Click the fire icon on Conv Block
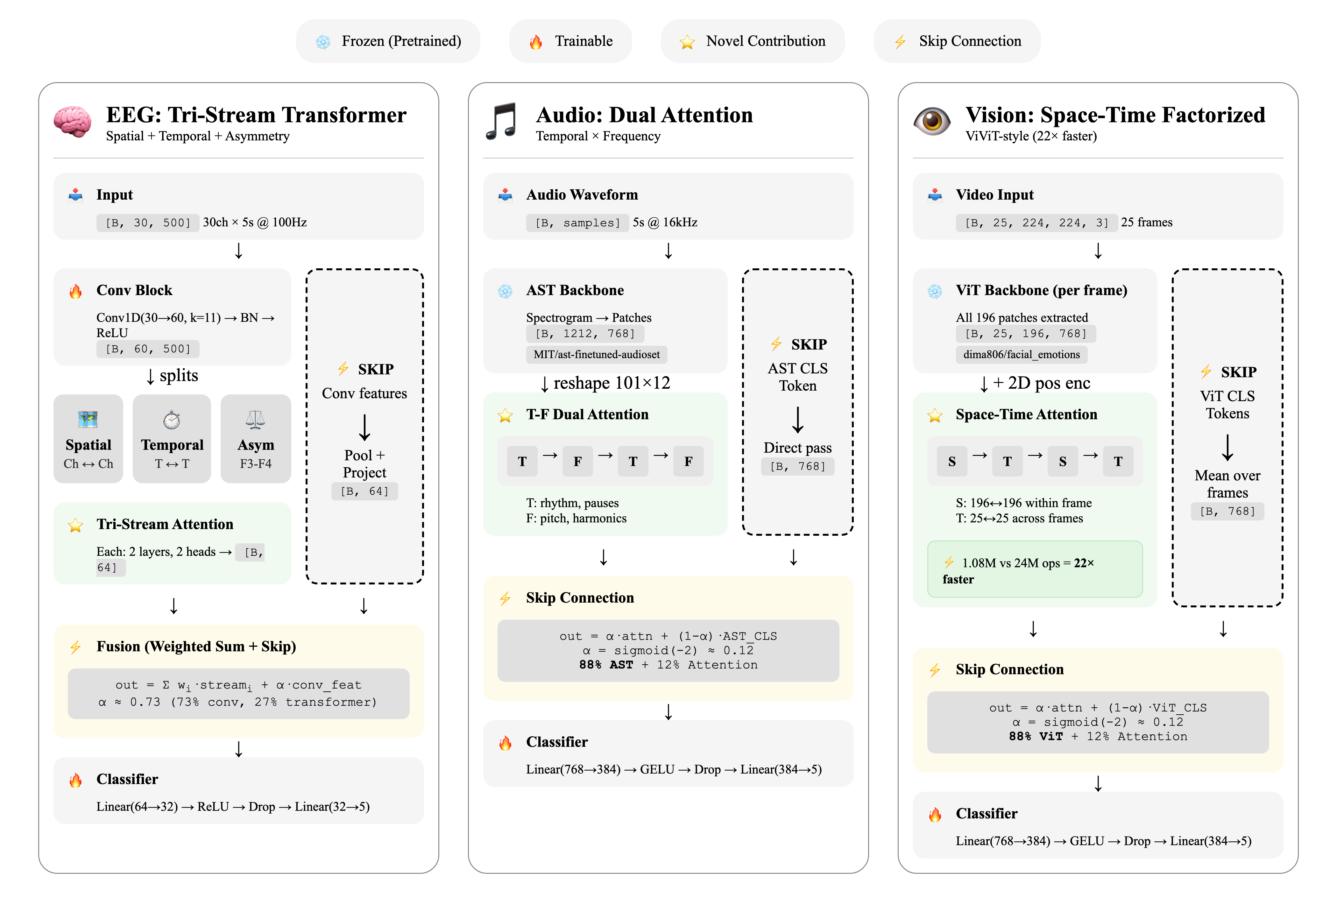 tap(75, 291)
